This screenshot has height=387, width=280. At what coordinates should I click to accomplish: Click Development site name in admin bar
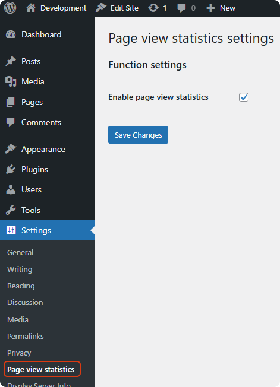64,8
